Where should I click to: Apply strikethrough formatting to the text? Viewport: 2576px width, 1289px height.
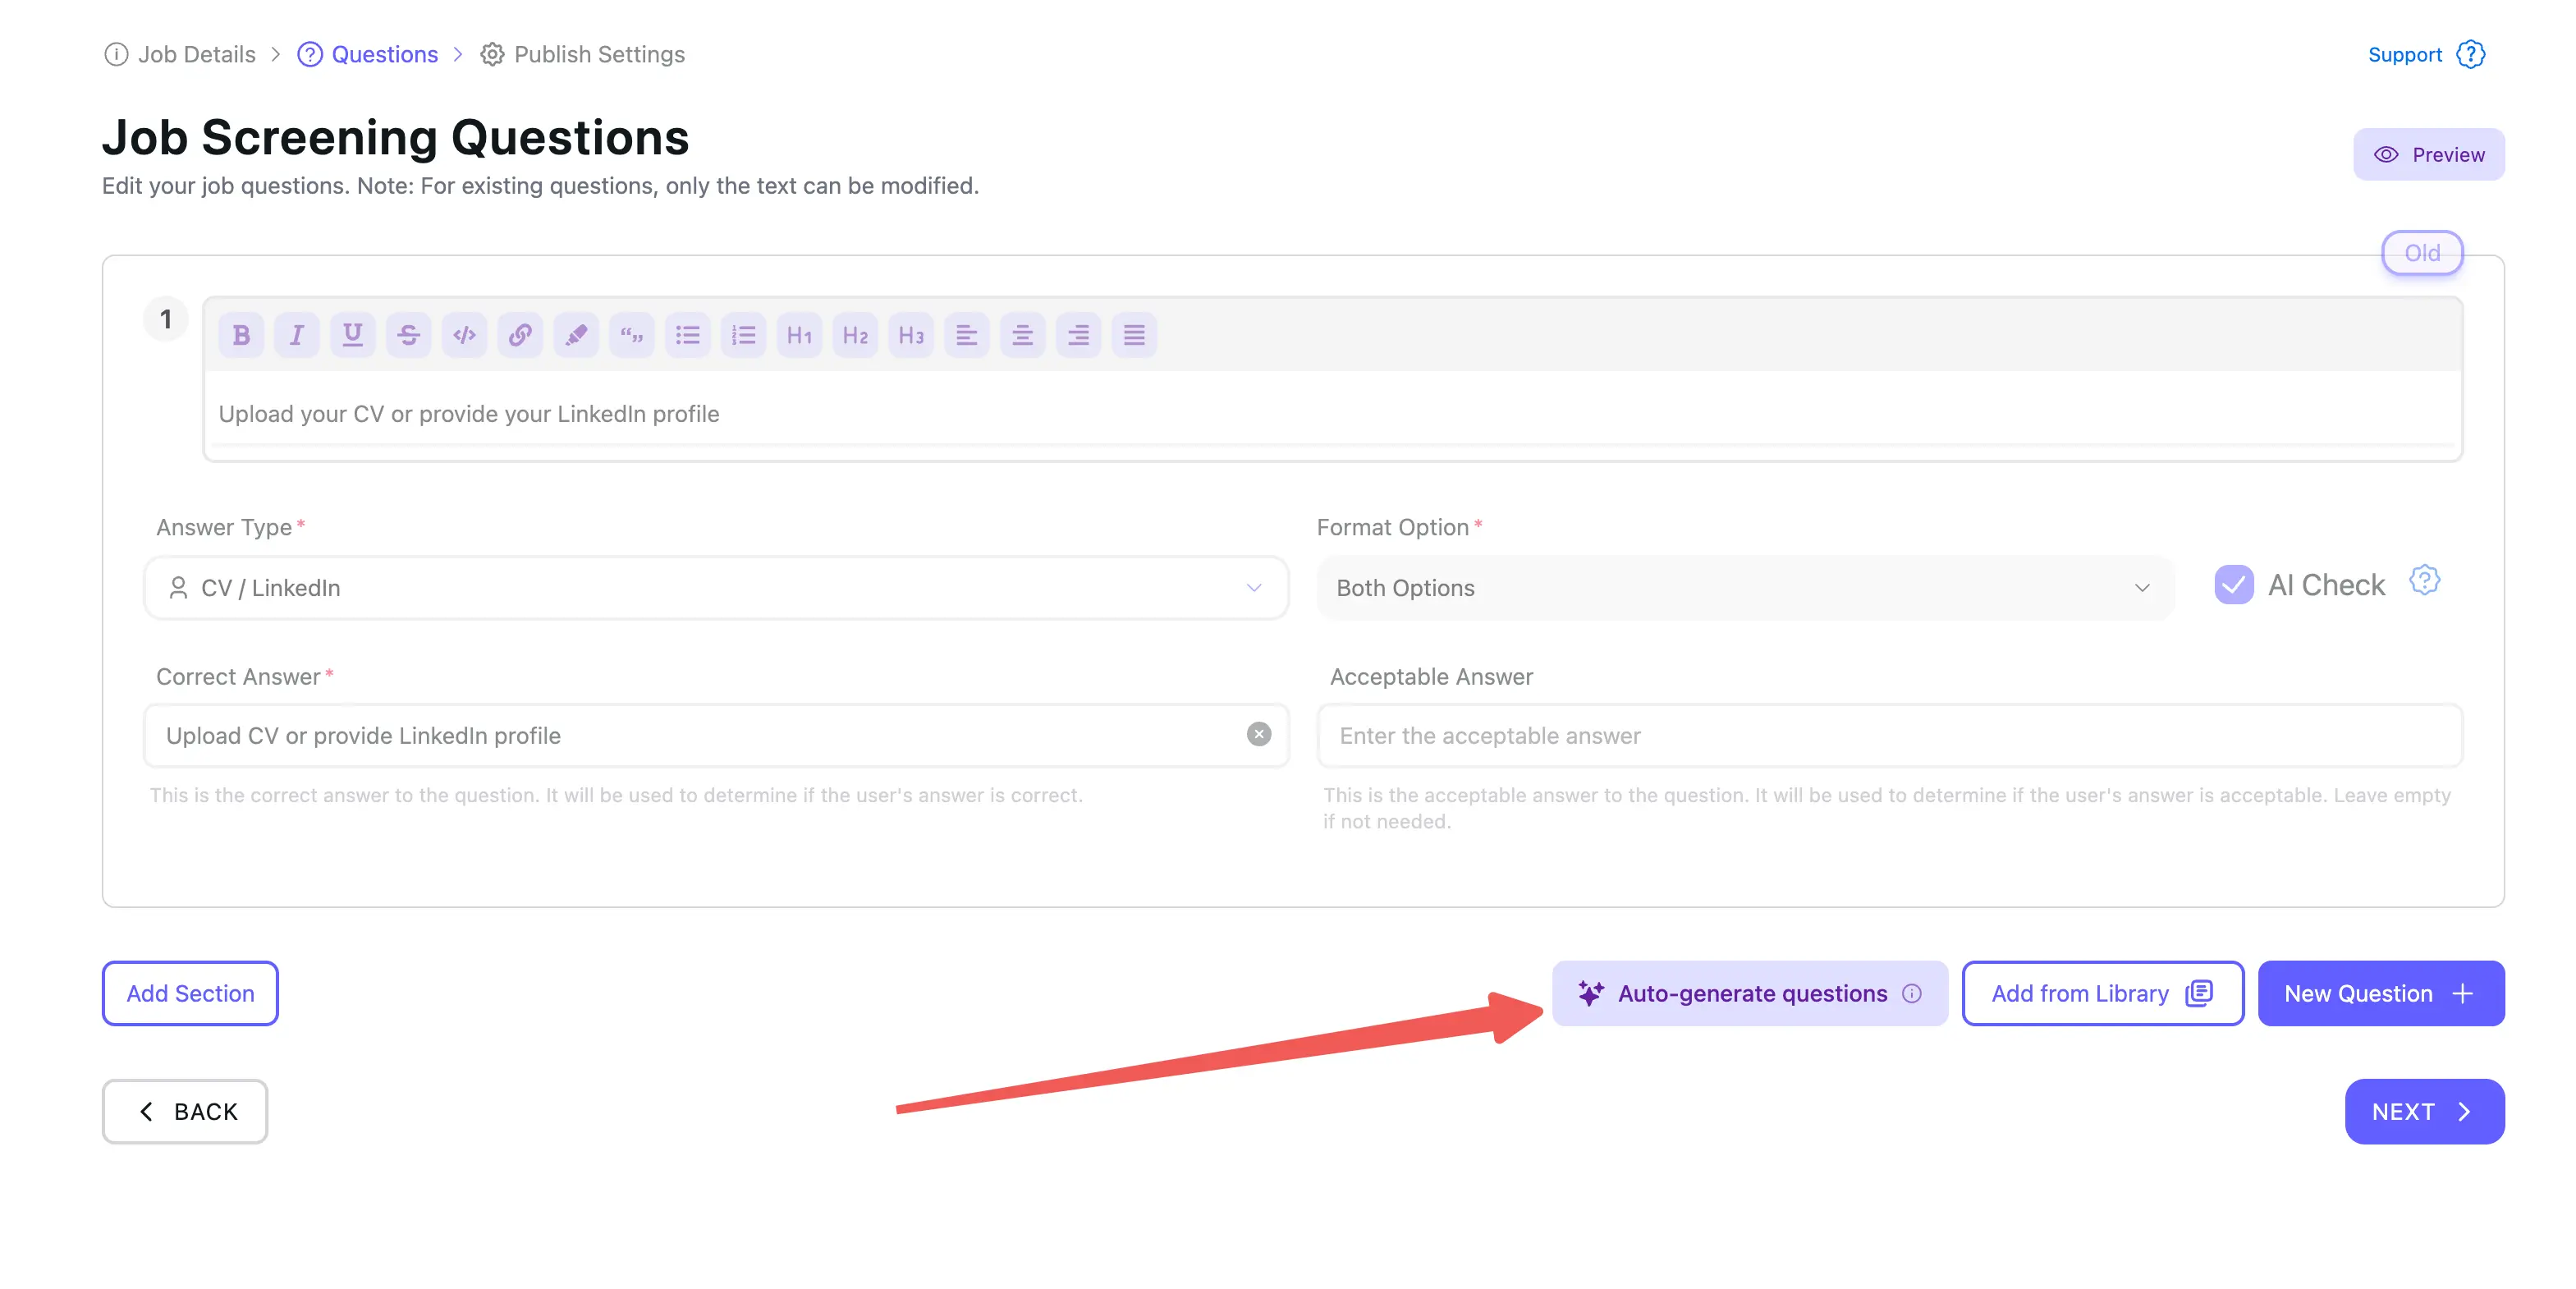[408, 335]
